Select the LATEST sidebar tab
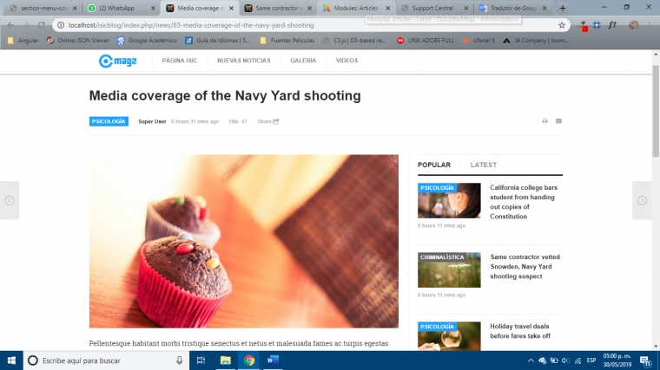 pyautogui.click(x=483, y=165)
